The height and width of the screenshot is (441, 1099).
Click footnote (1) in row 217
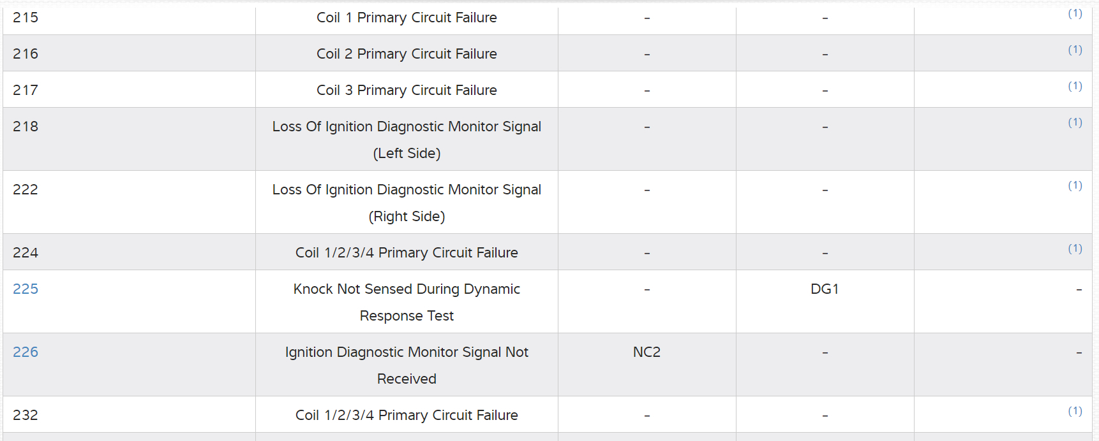tap(1075, 86)
